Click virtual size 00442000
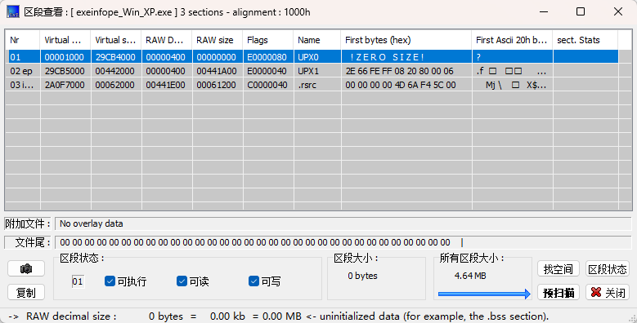 point(116,71)
